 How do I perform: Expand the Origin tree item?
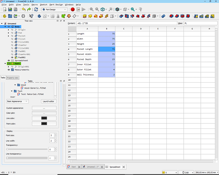(x=8, y=30)
